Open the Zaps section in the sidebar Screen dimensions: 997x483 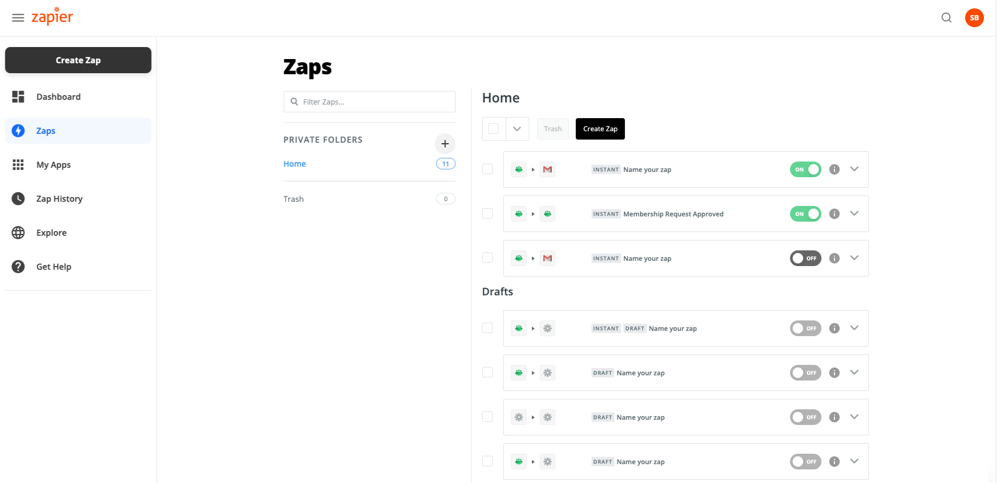(45, 131)
